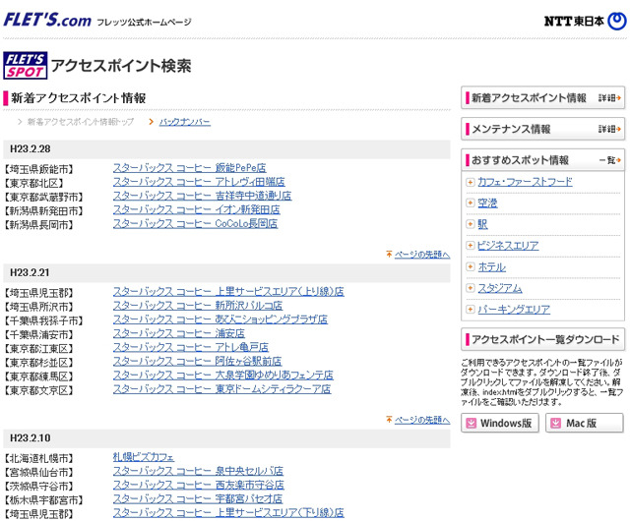Click up-arrow icon under H23.2.21 section
Image resolution: width=630 pixels, height=521 pixels.
coord(389,420)
